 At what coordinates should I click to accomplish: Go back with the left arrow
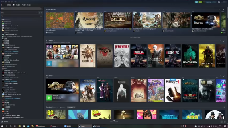(x=2, y=5)
